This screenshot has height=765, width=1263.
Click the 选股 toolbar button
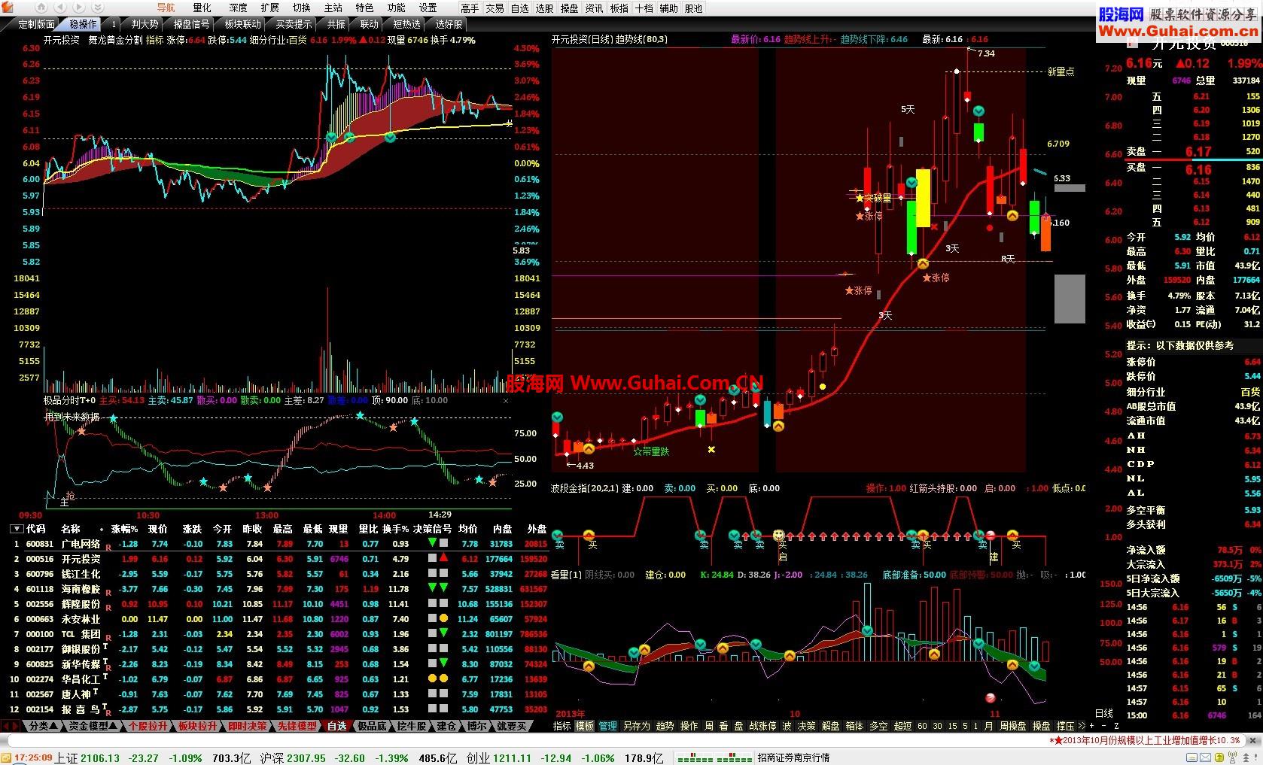click(x=544, y=8)
